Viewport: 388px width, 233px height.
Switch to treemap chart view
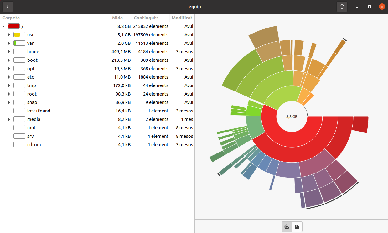pyautogui.click(x=297, y=226)
